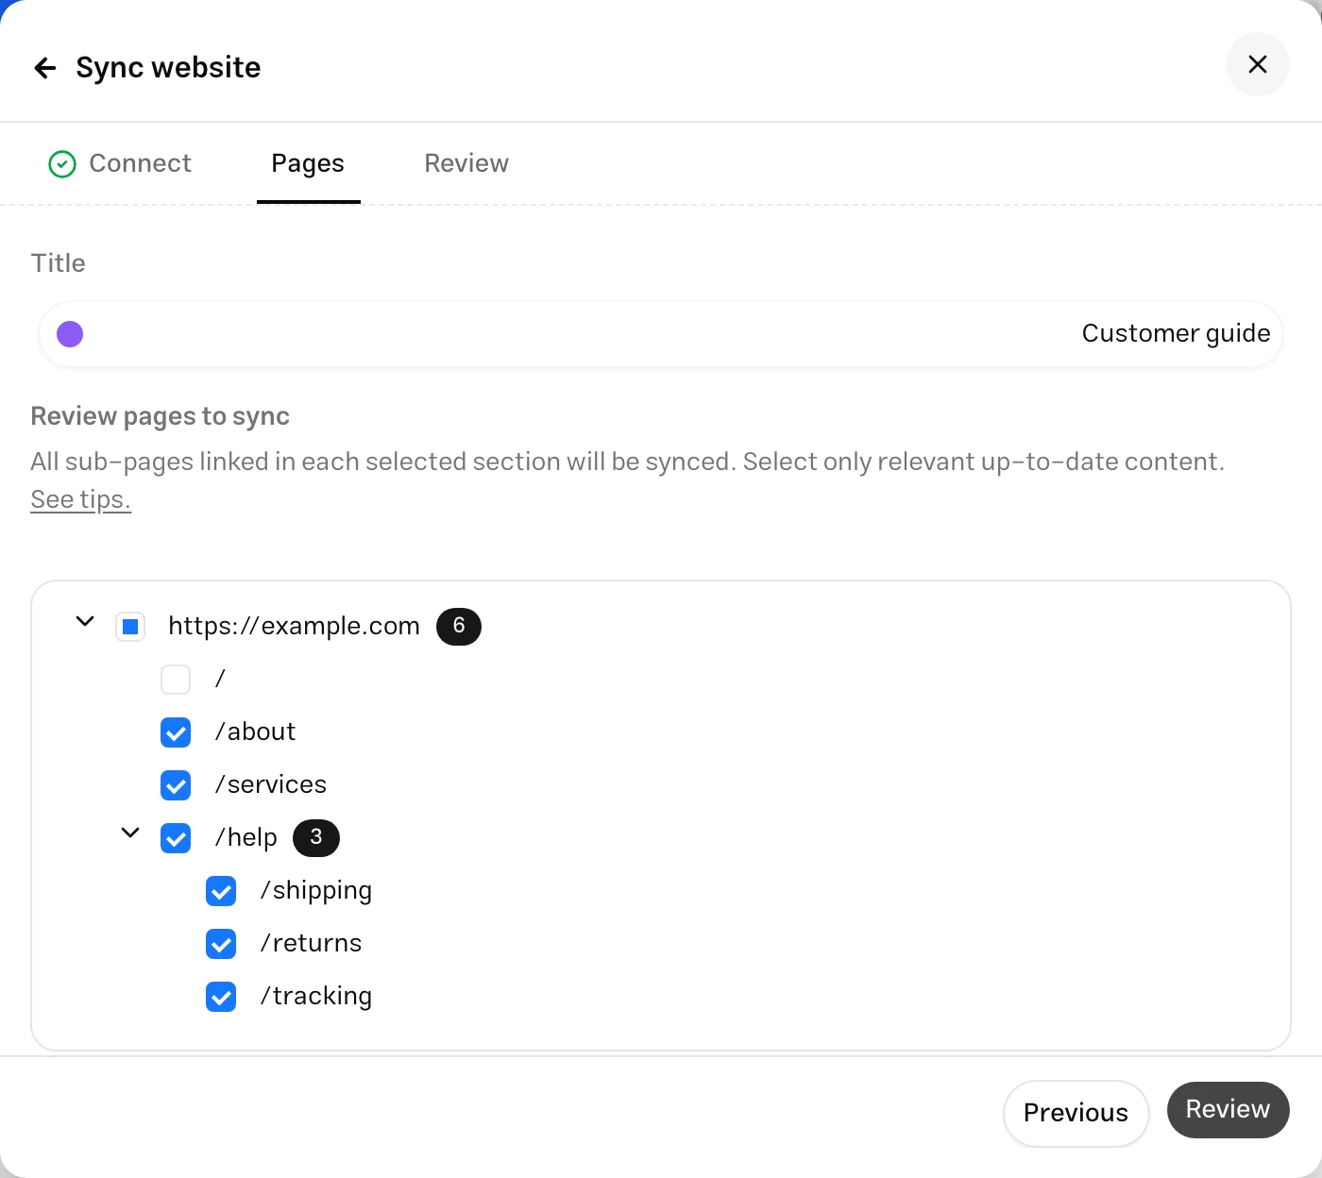Click the /about label text

point(255,732)
